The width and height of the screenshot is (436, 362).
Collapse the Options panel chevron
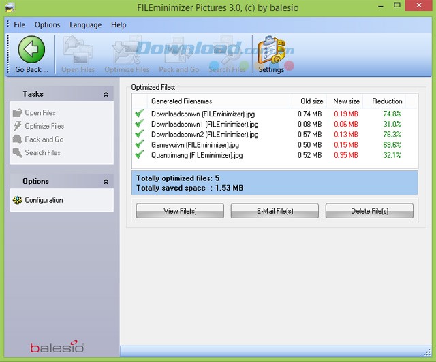[106, 182]
